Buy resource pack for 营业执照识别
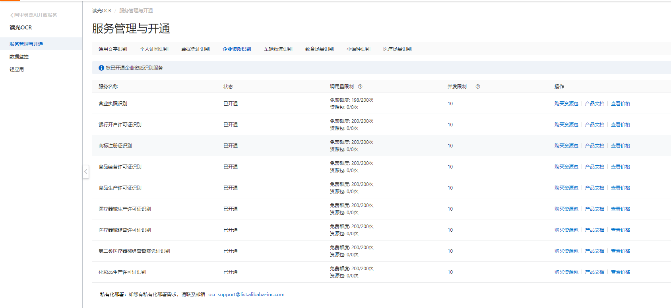 pyautogui.click(x=566, y=104)
